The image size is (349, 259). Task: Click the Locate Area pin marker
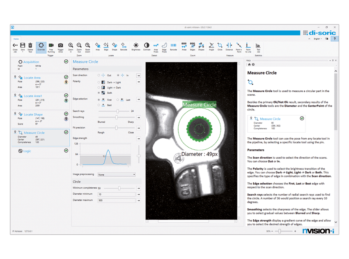point(66,82)
